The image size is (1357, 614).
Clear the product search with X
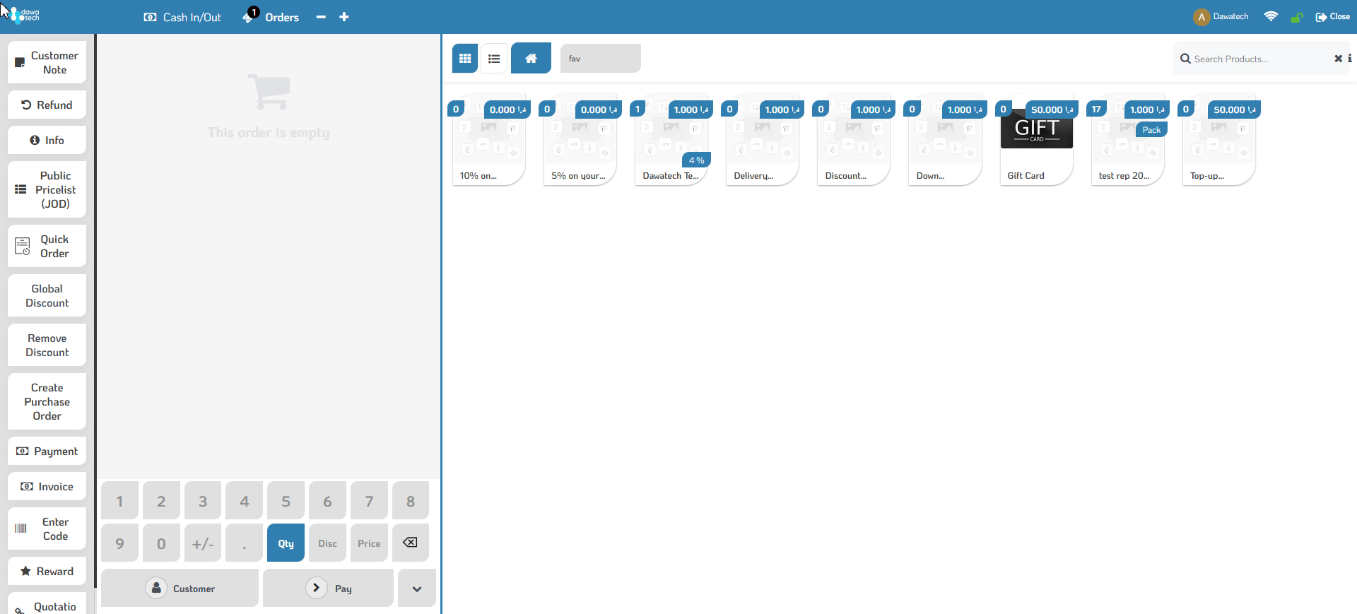pos(1338,59)
